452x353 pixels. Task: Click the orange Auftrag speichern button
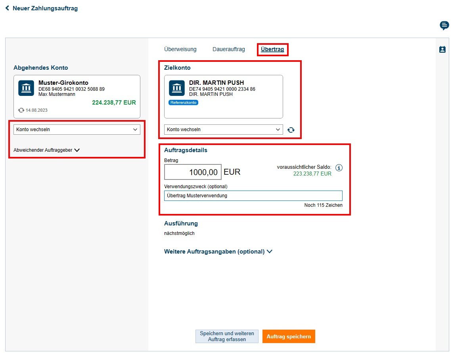289,336
